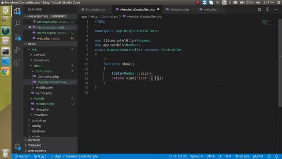This screenshot has height=159, width=282.
Task: Switch to the MembersController.php tab
Action: click(x=137, y=9)
